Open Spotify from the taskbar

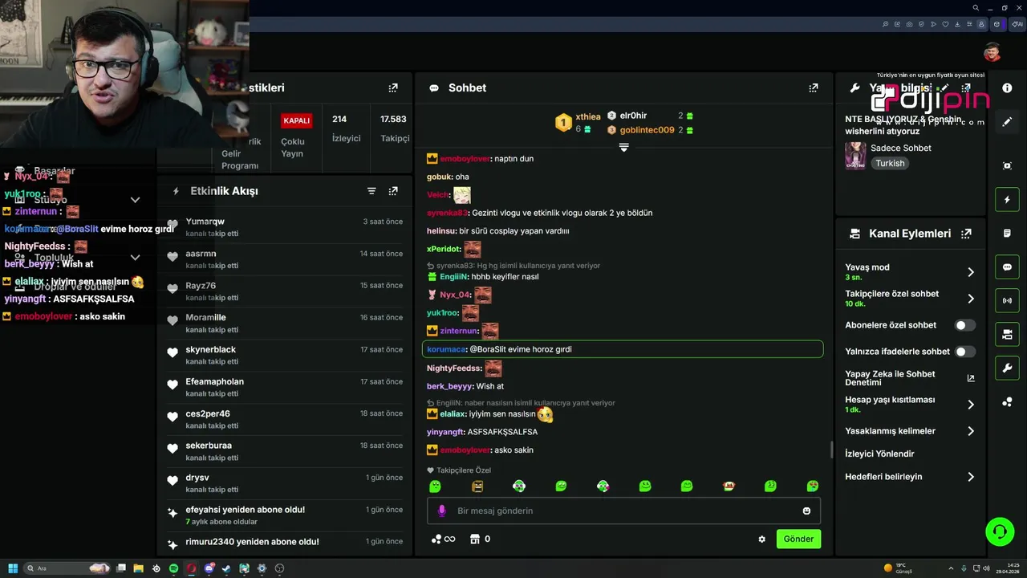click(x=173, y=568)
